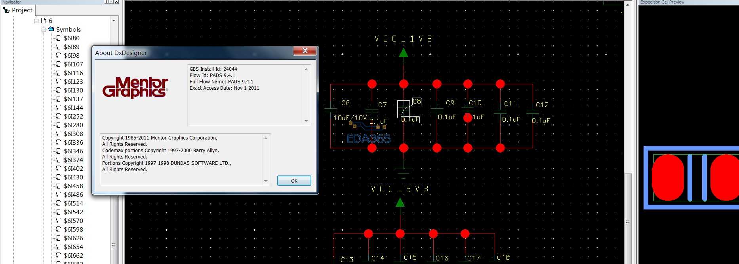Select symbol $6I402 in the tree

pos(73,169)
